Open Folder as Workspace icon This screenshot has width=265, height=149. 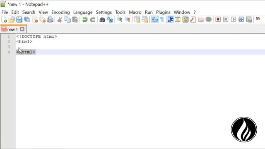coord(201,19)
